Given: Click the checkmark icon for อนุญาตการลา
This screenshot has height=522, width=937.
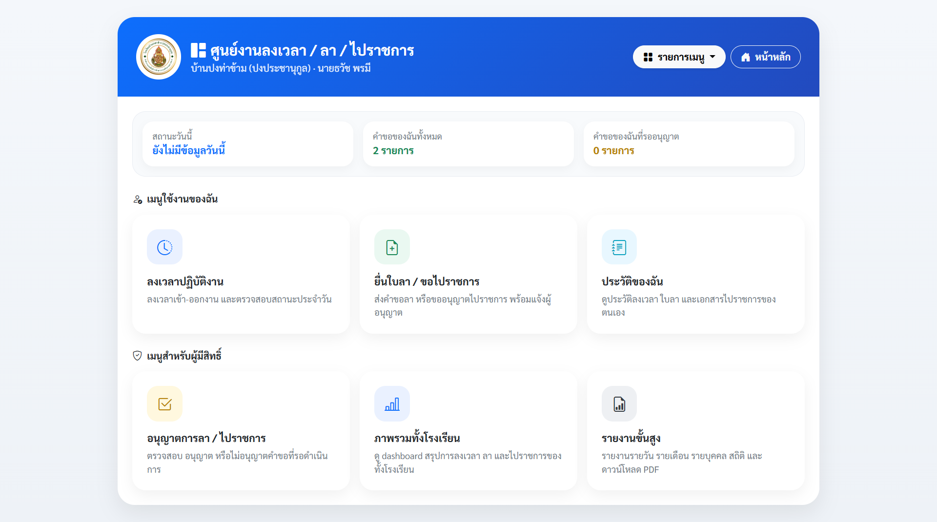Looking at the screenshot, I should pyautogui.click(x=164, y=404).
